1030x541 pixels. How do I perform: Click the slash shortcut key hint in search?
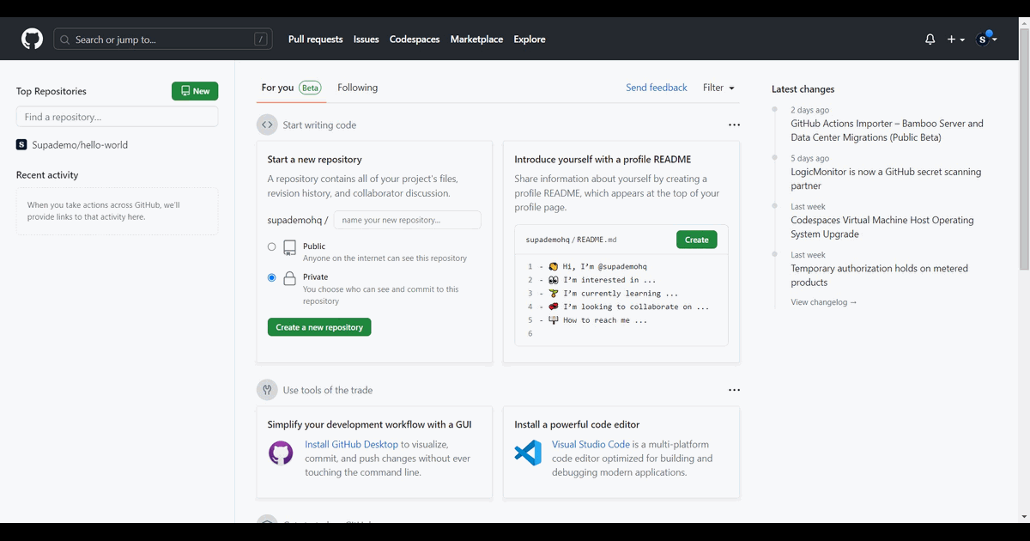[x=260, y=40]
